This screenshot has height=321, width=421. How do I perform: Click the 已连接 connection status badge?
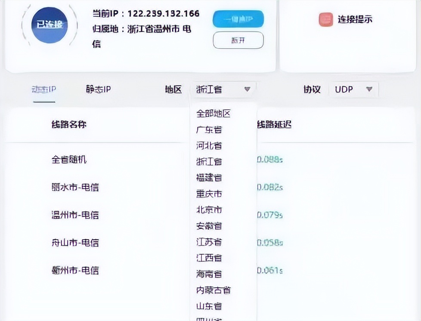coord(49,25)
